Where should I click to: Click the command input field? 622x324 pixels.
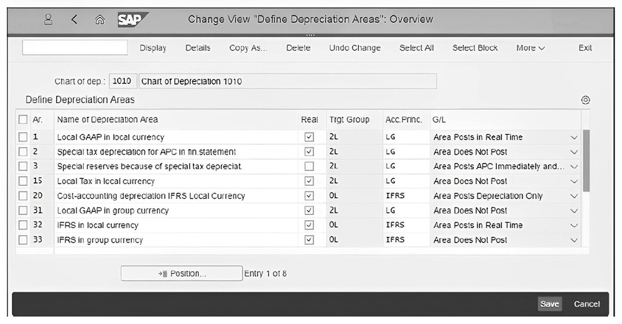[75, 48]
